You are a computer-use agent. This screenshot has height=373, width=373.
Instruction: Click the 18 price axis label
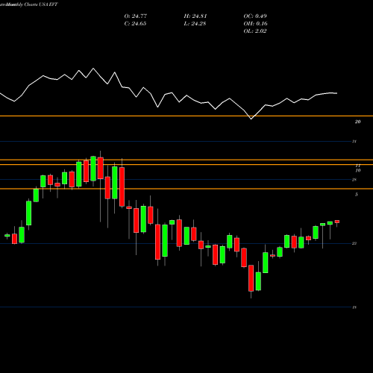[x=354, y=307]
